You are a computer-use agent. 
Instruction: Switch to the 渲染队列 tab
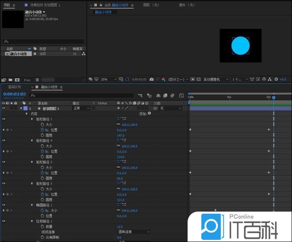14,87
